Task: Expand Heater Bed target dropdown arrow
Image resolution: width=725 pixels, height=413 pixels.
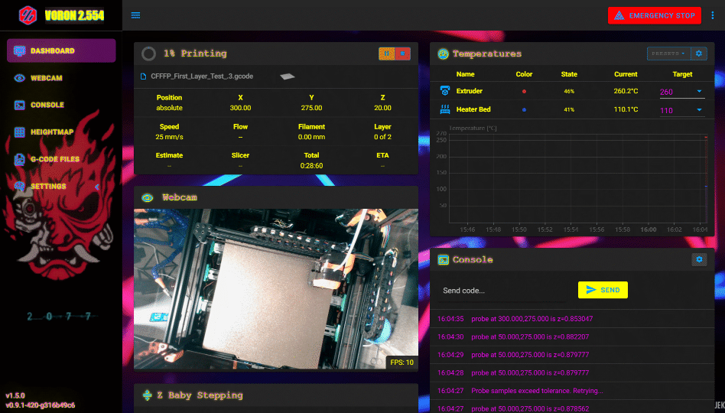Action: tap(699, 109)
